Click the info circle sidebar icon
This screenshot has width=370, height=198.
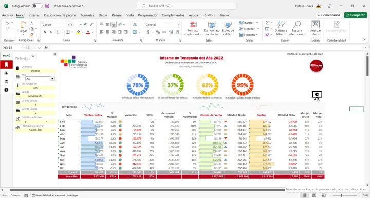pyautogui.click(x=6, y=90)
